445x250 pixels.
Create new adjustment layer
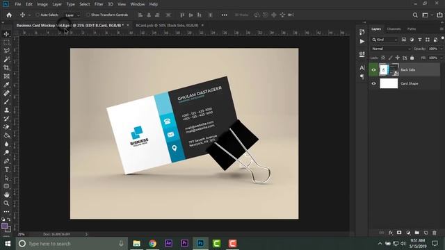click(x=408, y=233)
